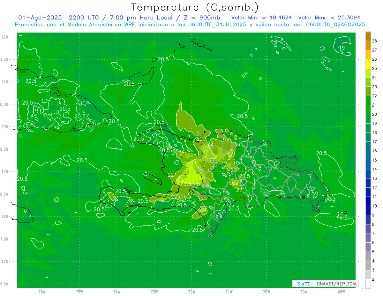Click the colorbar value '9'

point(373,215)
